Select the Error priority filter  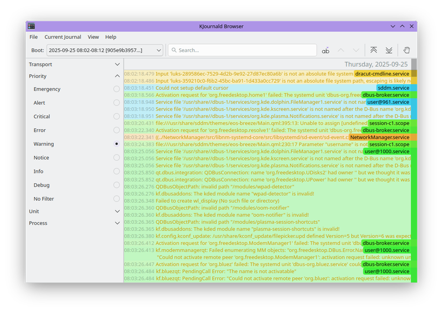pyautogui.click(x=116, y=130)
